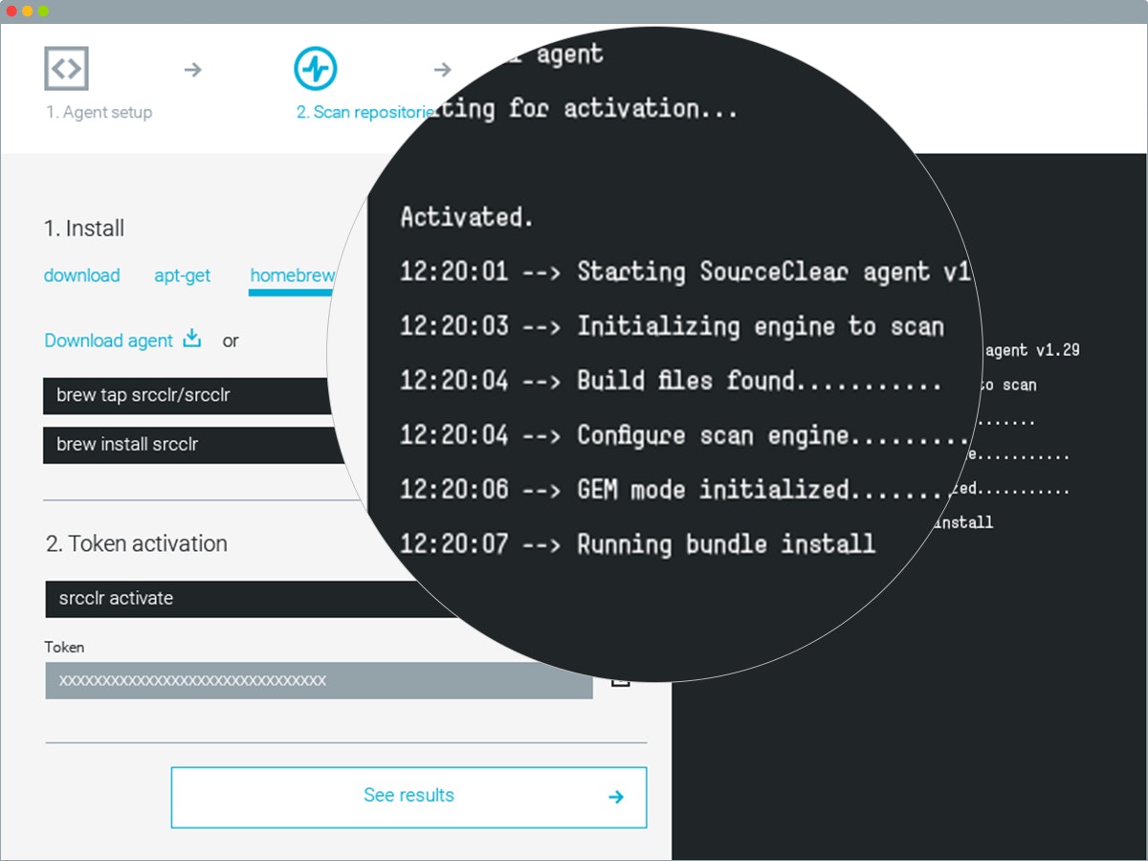The width and height of the screenshot is (1148, 861).
Task: Click the red close window dot
Action: click(x=11, y=11)
